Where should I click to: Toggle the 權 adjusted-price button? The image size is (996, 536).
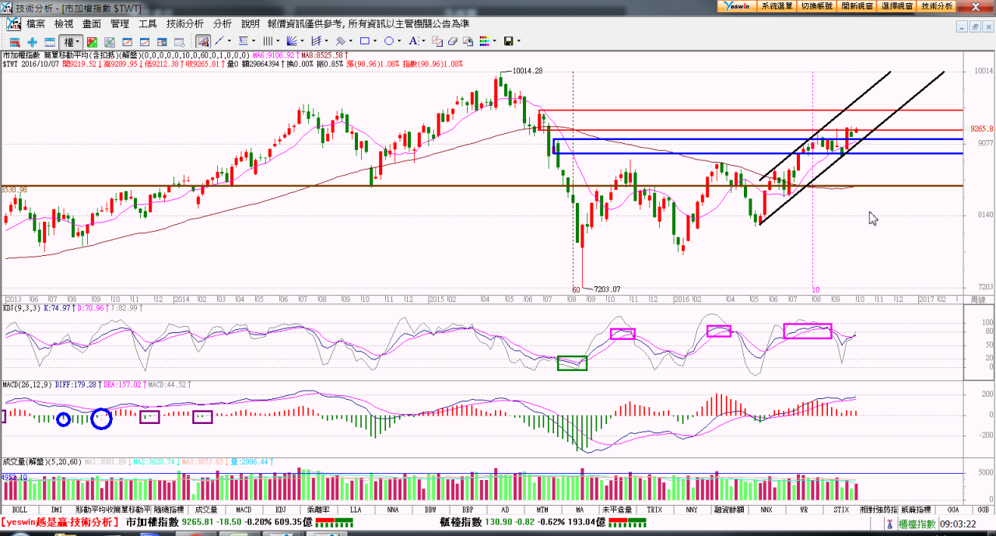(68, 41)
